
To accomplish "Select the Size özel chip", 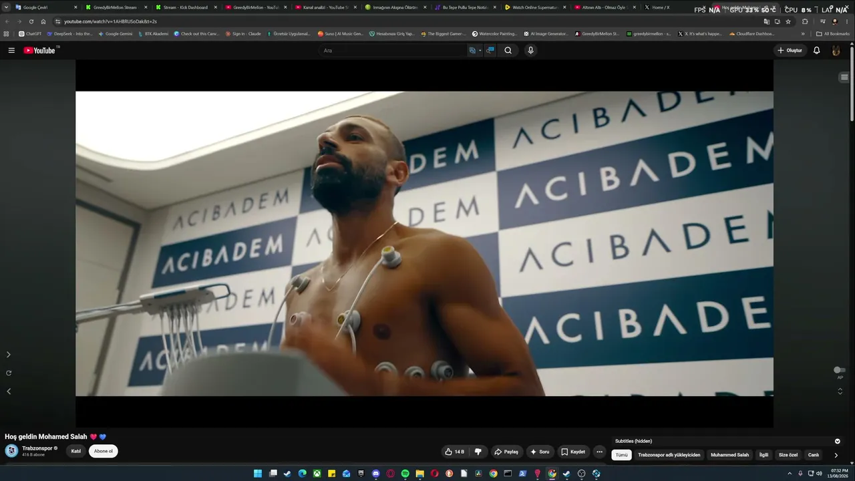I will tap(788, 455).
